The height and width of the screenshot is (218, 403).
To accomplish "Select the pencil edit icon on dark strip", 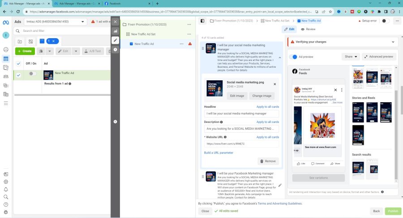I will click(x=115, y=40).
